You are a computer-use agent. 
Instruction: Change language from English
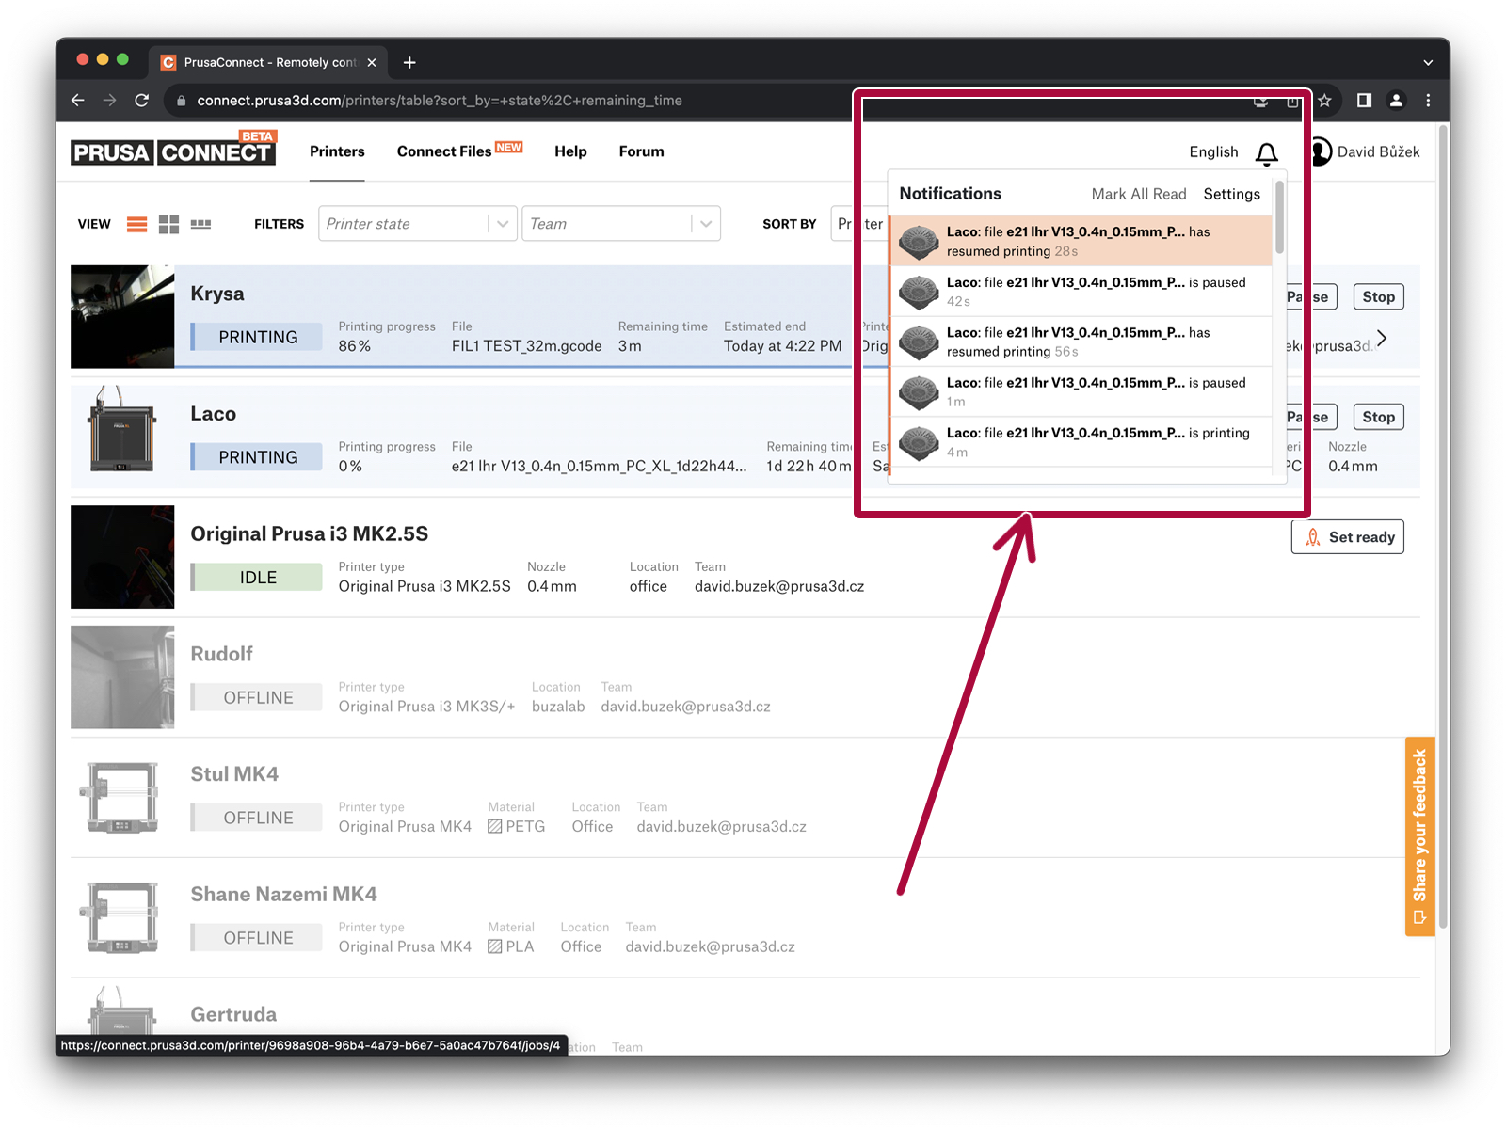(1213, 151)
